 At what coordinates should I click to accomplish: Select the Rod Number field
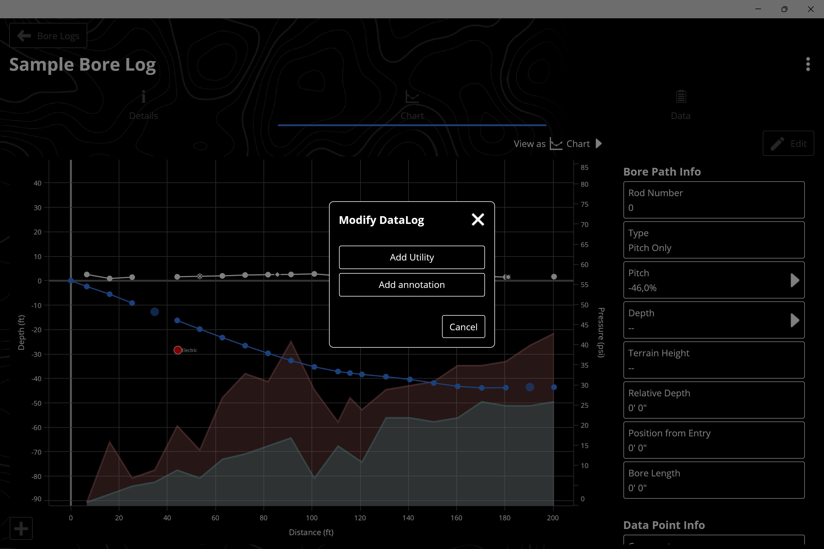point(714,200)
